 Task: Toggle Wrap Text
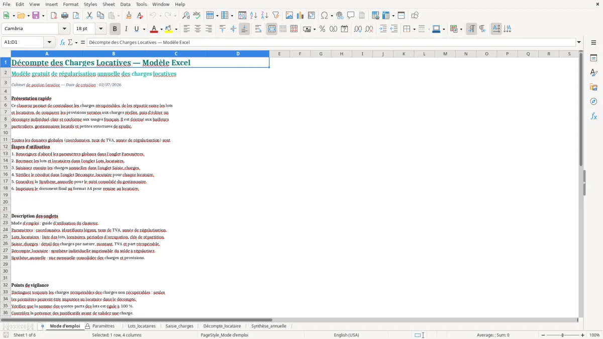pos(258,29)
